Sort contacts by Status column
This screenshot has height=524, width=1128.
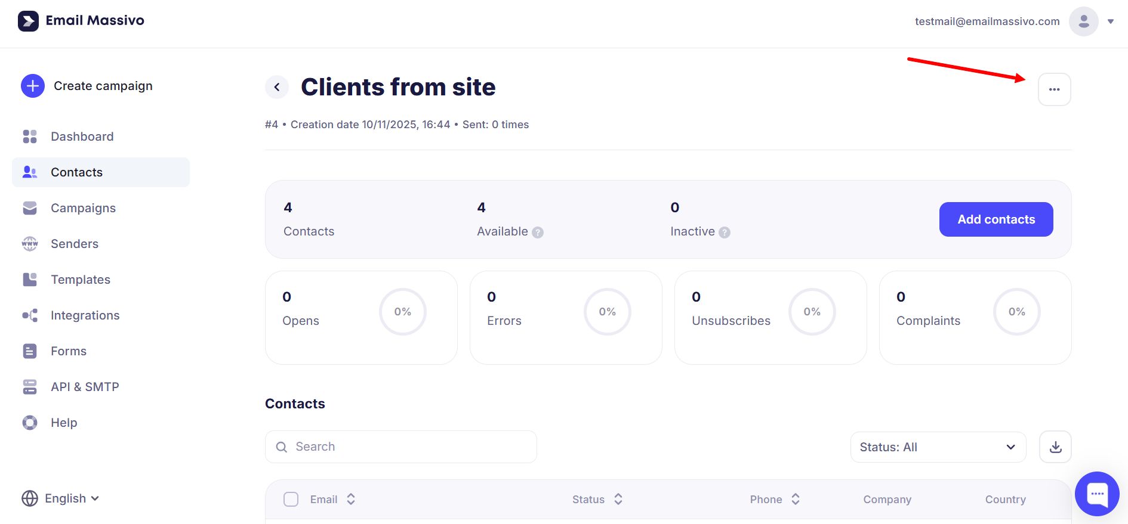618,500
